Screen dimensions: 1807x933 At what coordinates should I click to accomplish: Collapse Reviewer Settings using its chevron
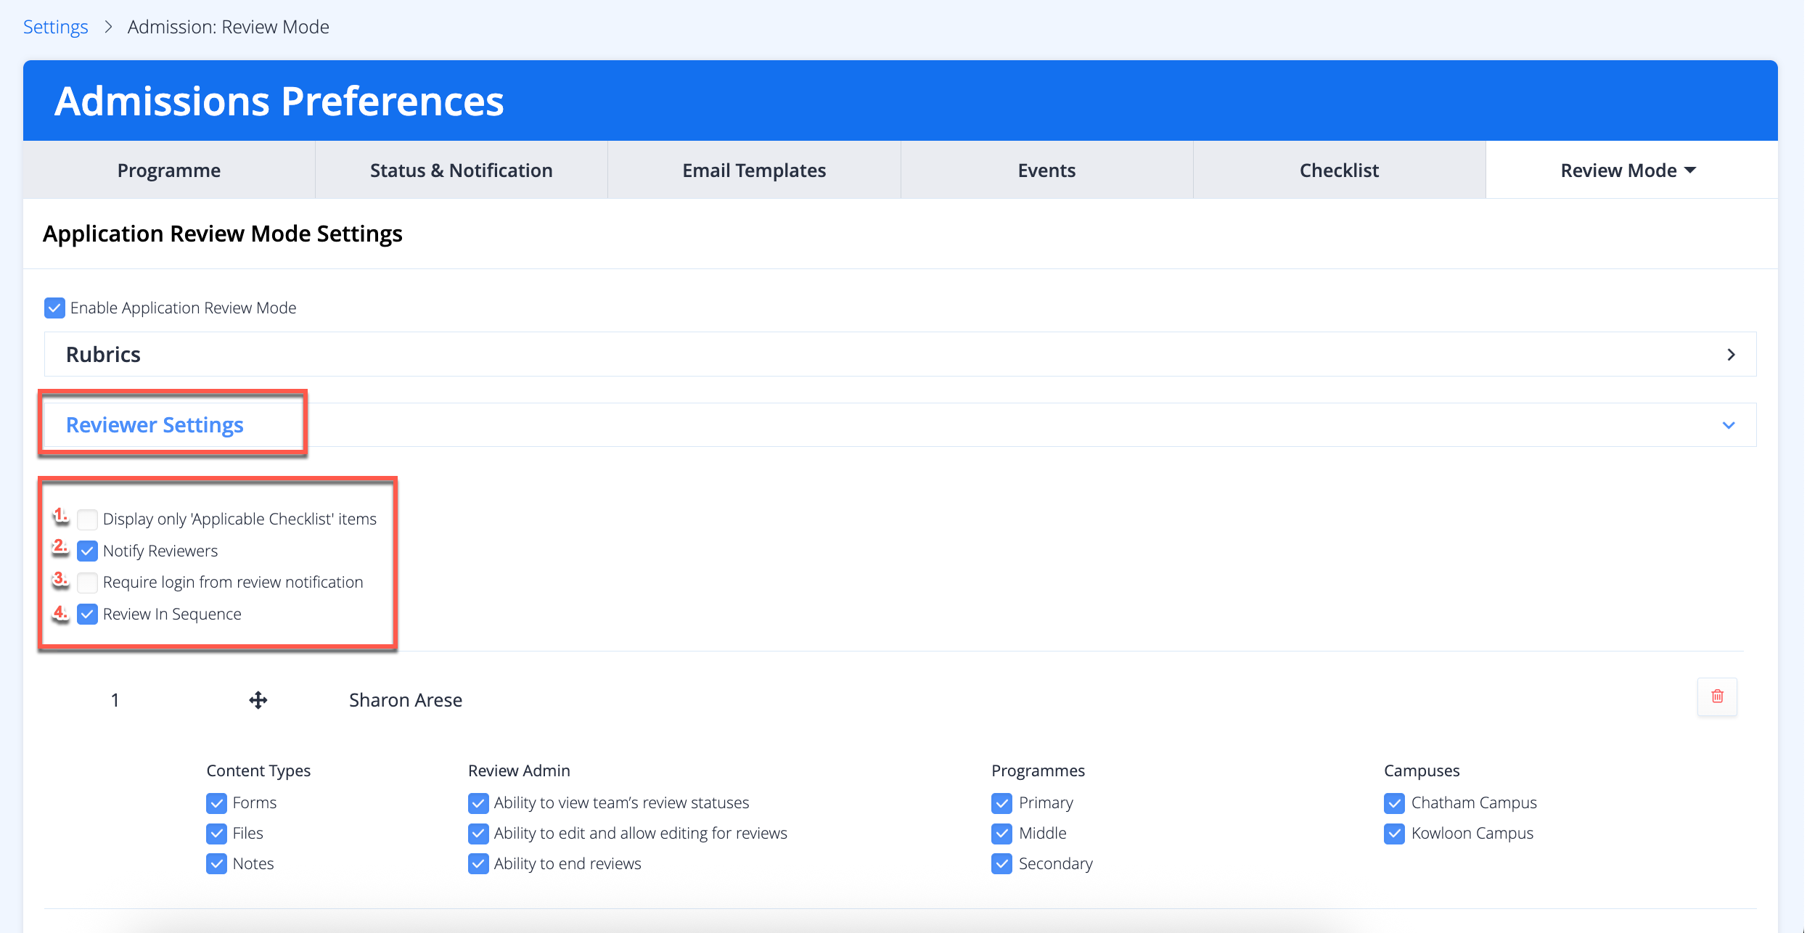tap(1729, 425)
